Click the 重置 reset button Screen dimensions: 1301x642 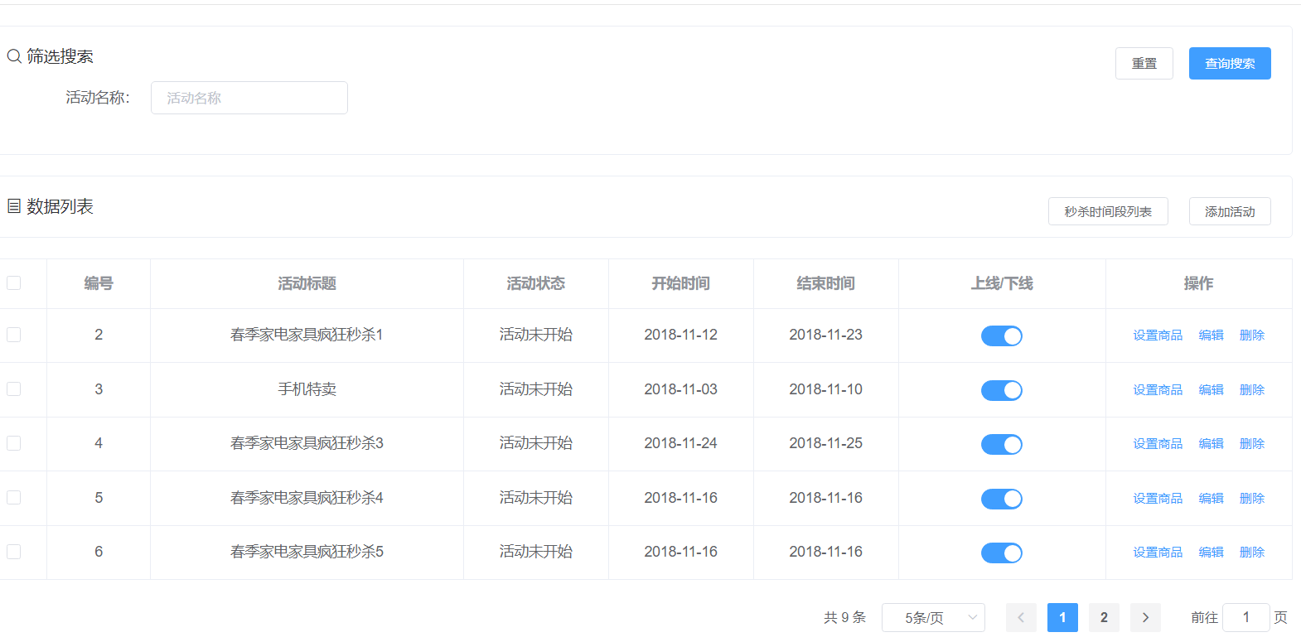pyautogui.click(x=1144, y=63)
